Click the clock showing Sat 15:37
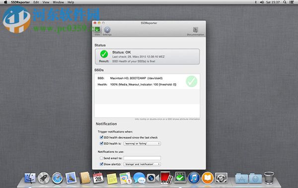Image resolution: width=298 pixels, height=188 pixels. [x=273, y=2]
